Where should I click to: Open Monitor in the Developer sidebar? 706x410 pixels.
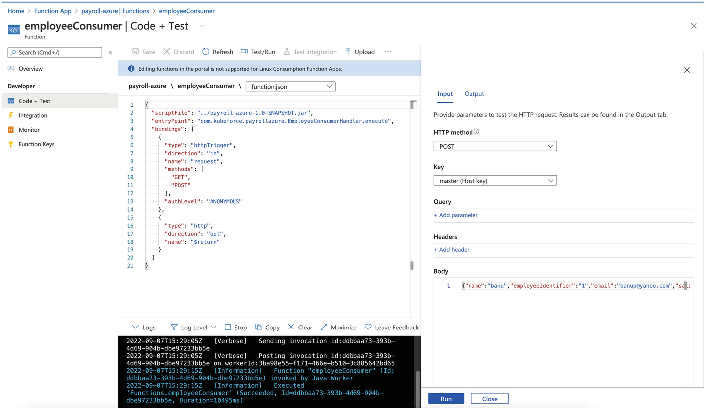click(29, 130)
